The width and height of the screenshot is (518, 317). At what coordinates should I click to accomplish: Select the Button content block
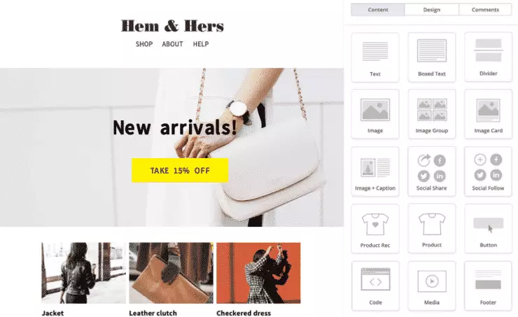coord(489,229)
